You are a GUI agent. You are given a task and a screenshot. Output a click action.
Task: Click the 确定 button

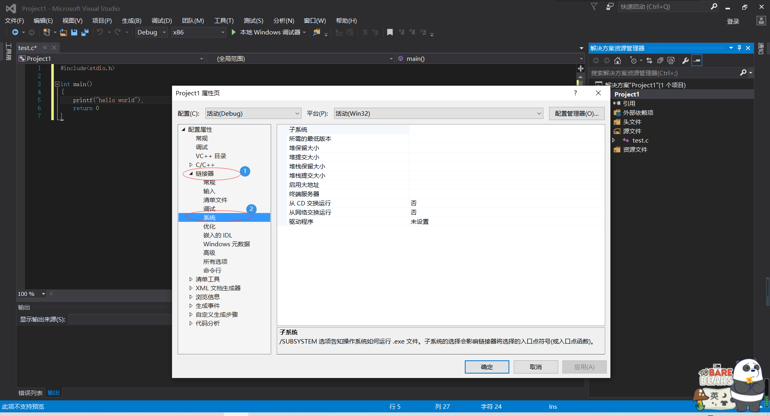[487, 367]
